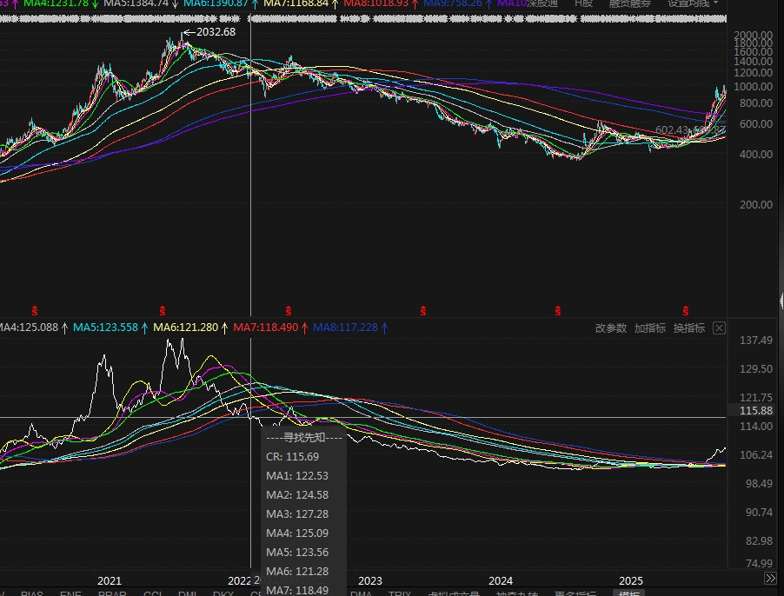
Task: Click the red event marker near 2024
Action: pyautogui.click(x=555, y=310)
